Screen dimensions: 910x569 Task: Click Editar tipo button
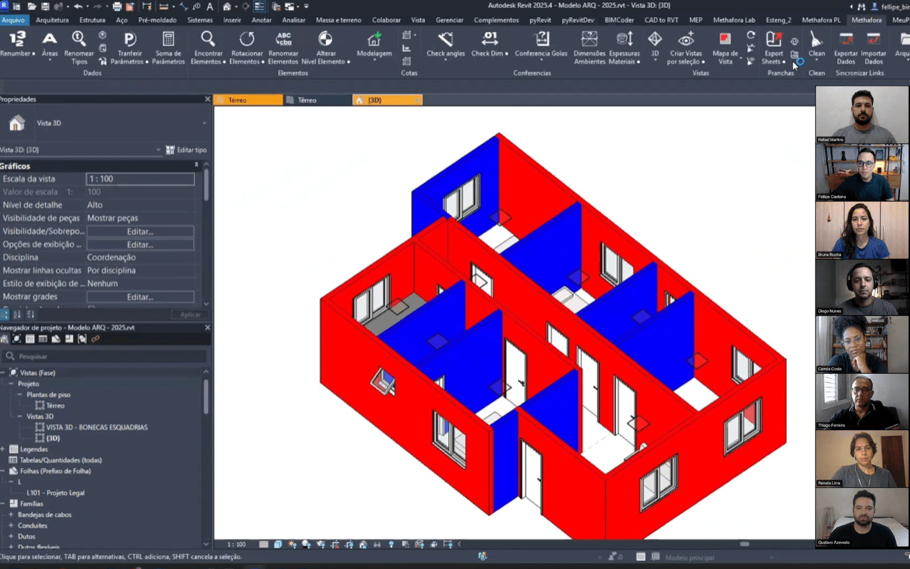point(186,150)
